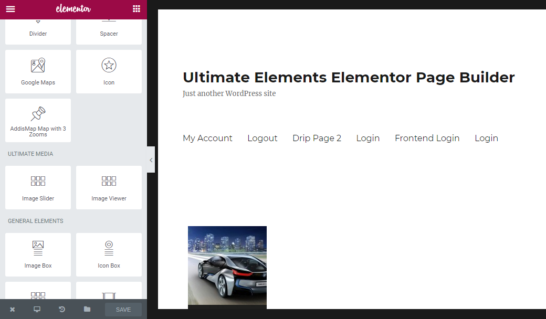Select the Google Maps widget
The width and height of the screenshot is (546, 319).
38,72
